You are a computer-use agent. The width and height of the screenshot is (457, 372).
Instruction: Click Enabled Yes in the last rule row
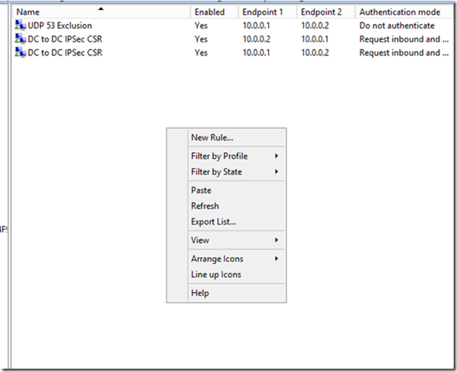tap(201, 52)
